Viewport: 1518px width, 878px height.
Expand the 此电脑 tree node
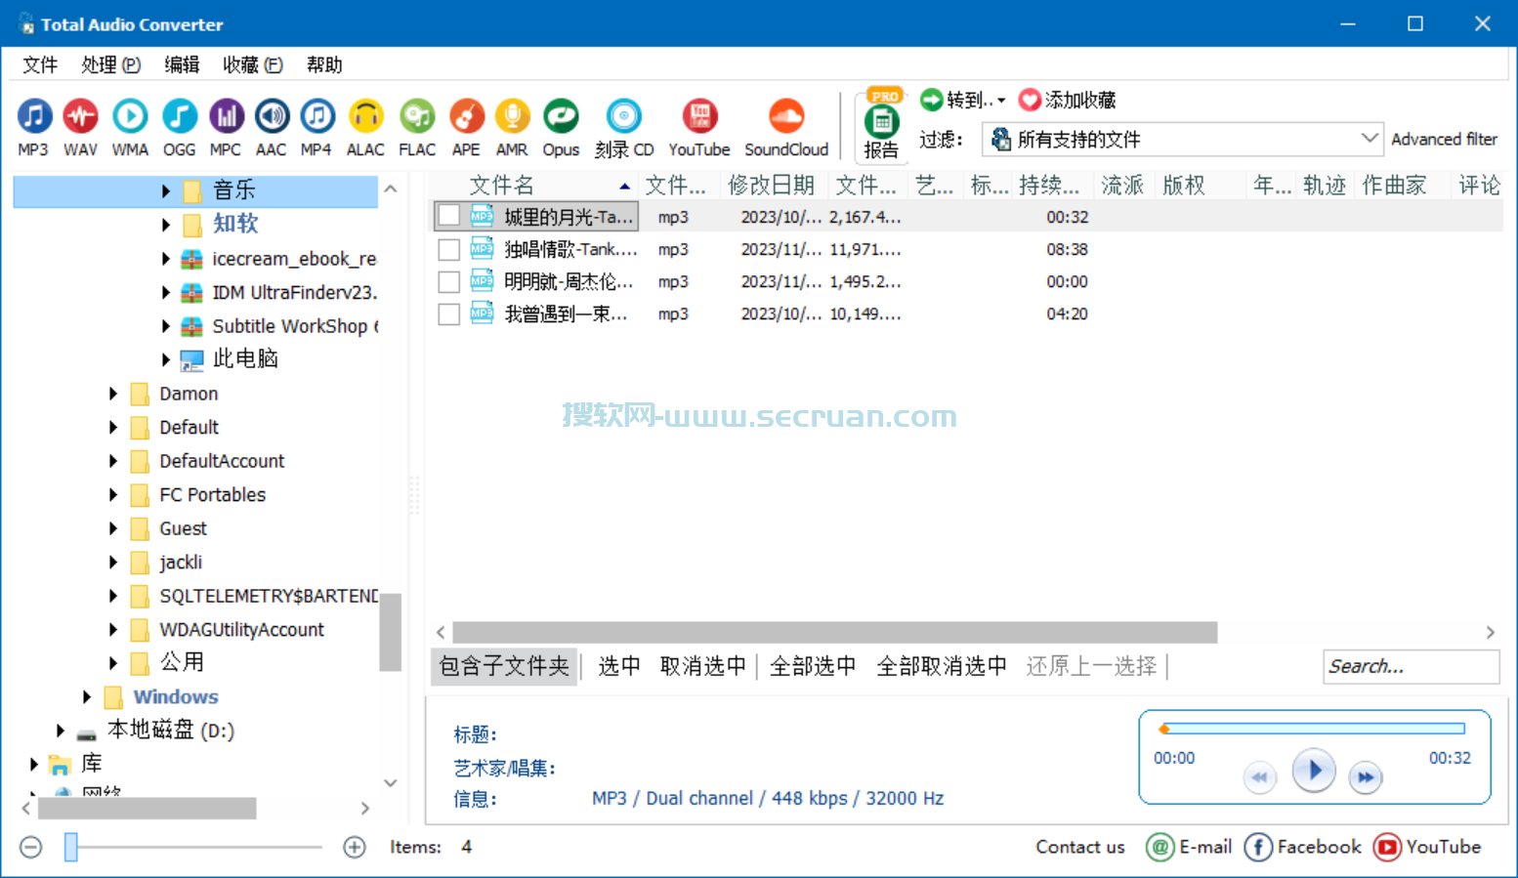coord(166,359)
